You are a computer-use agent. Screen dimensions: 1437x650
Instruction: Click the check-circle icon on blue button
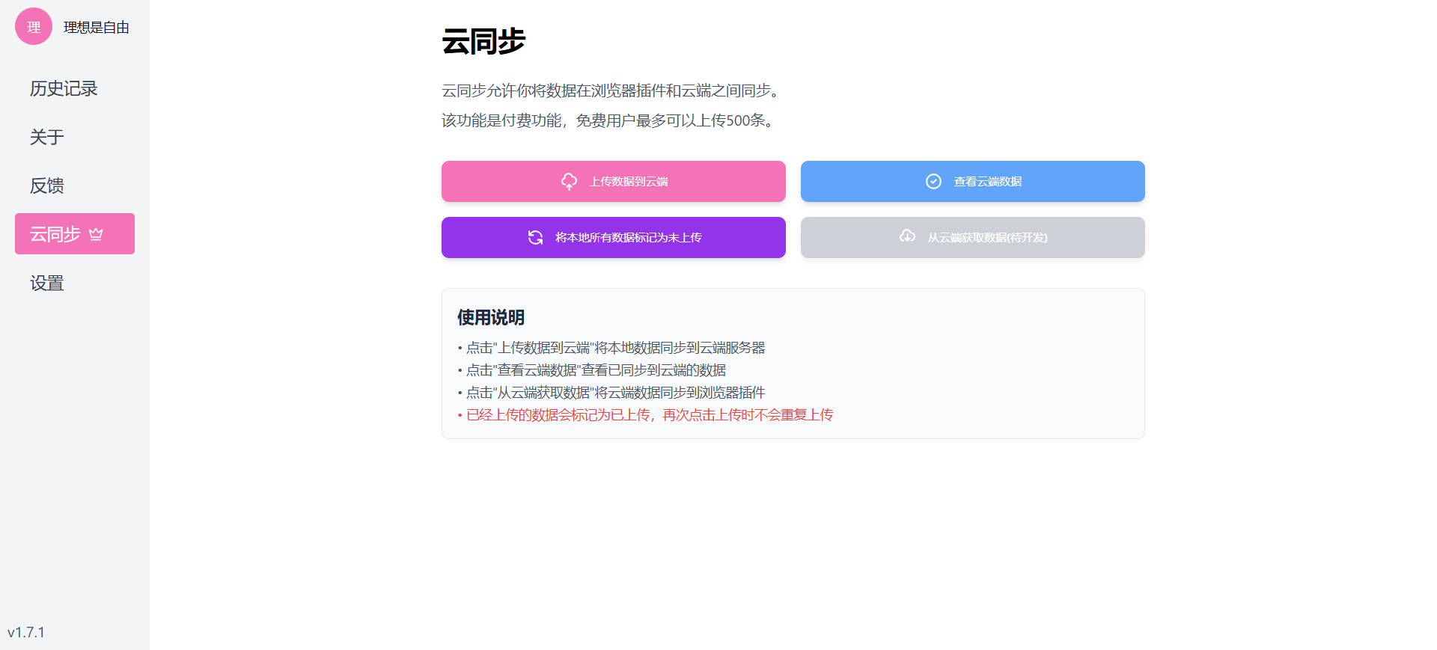coord(933,181)
